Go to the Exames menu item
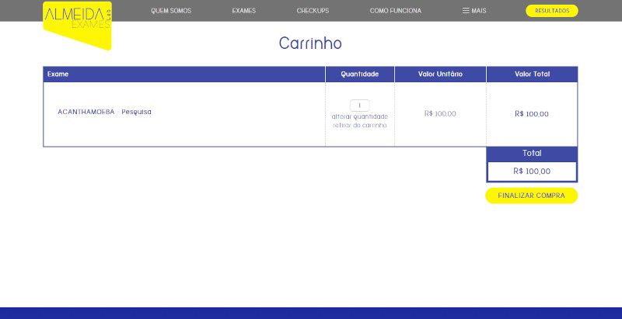 point(243,11)
